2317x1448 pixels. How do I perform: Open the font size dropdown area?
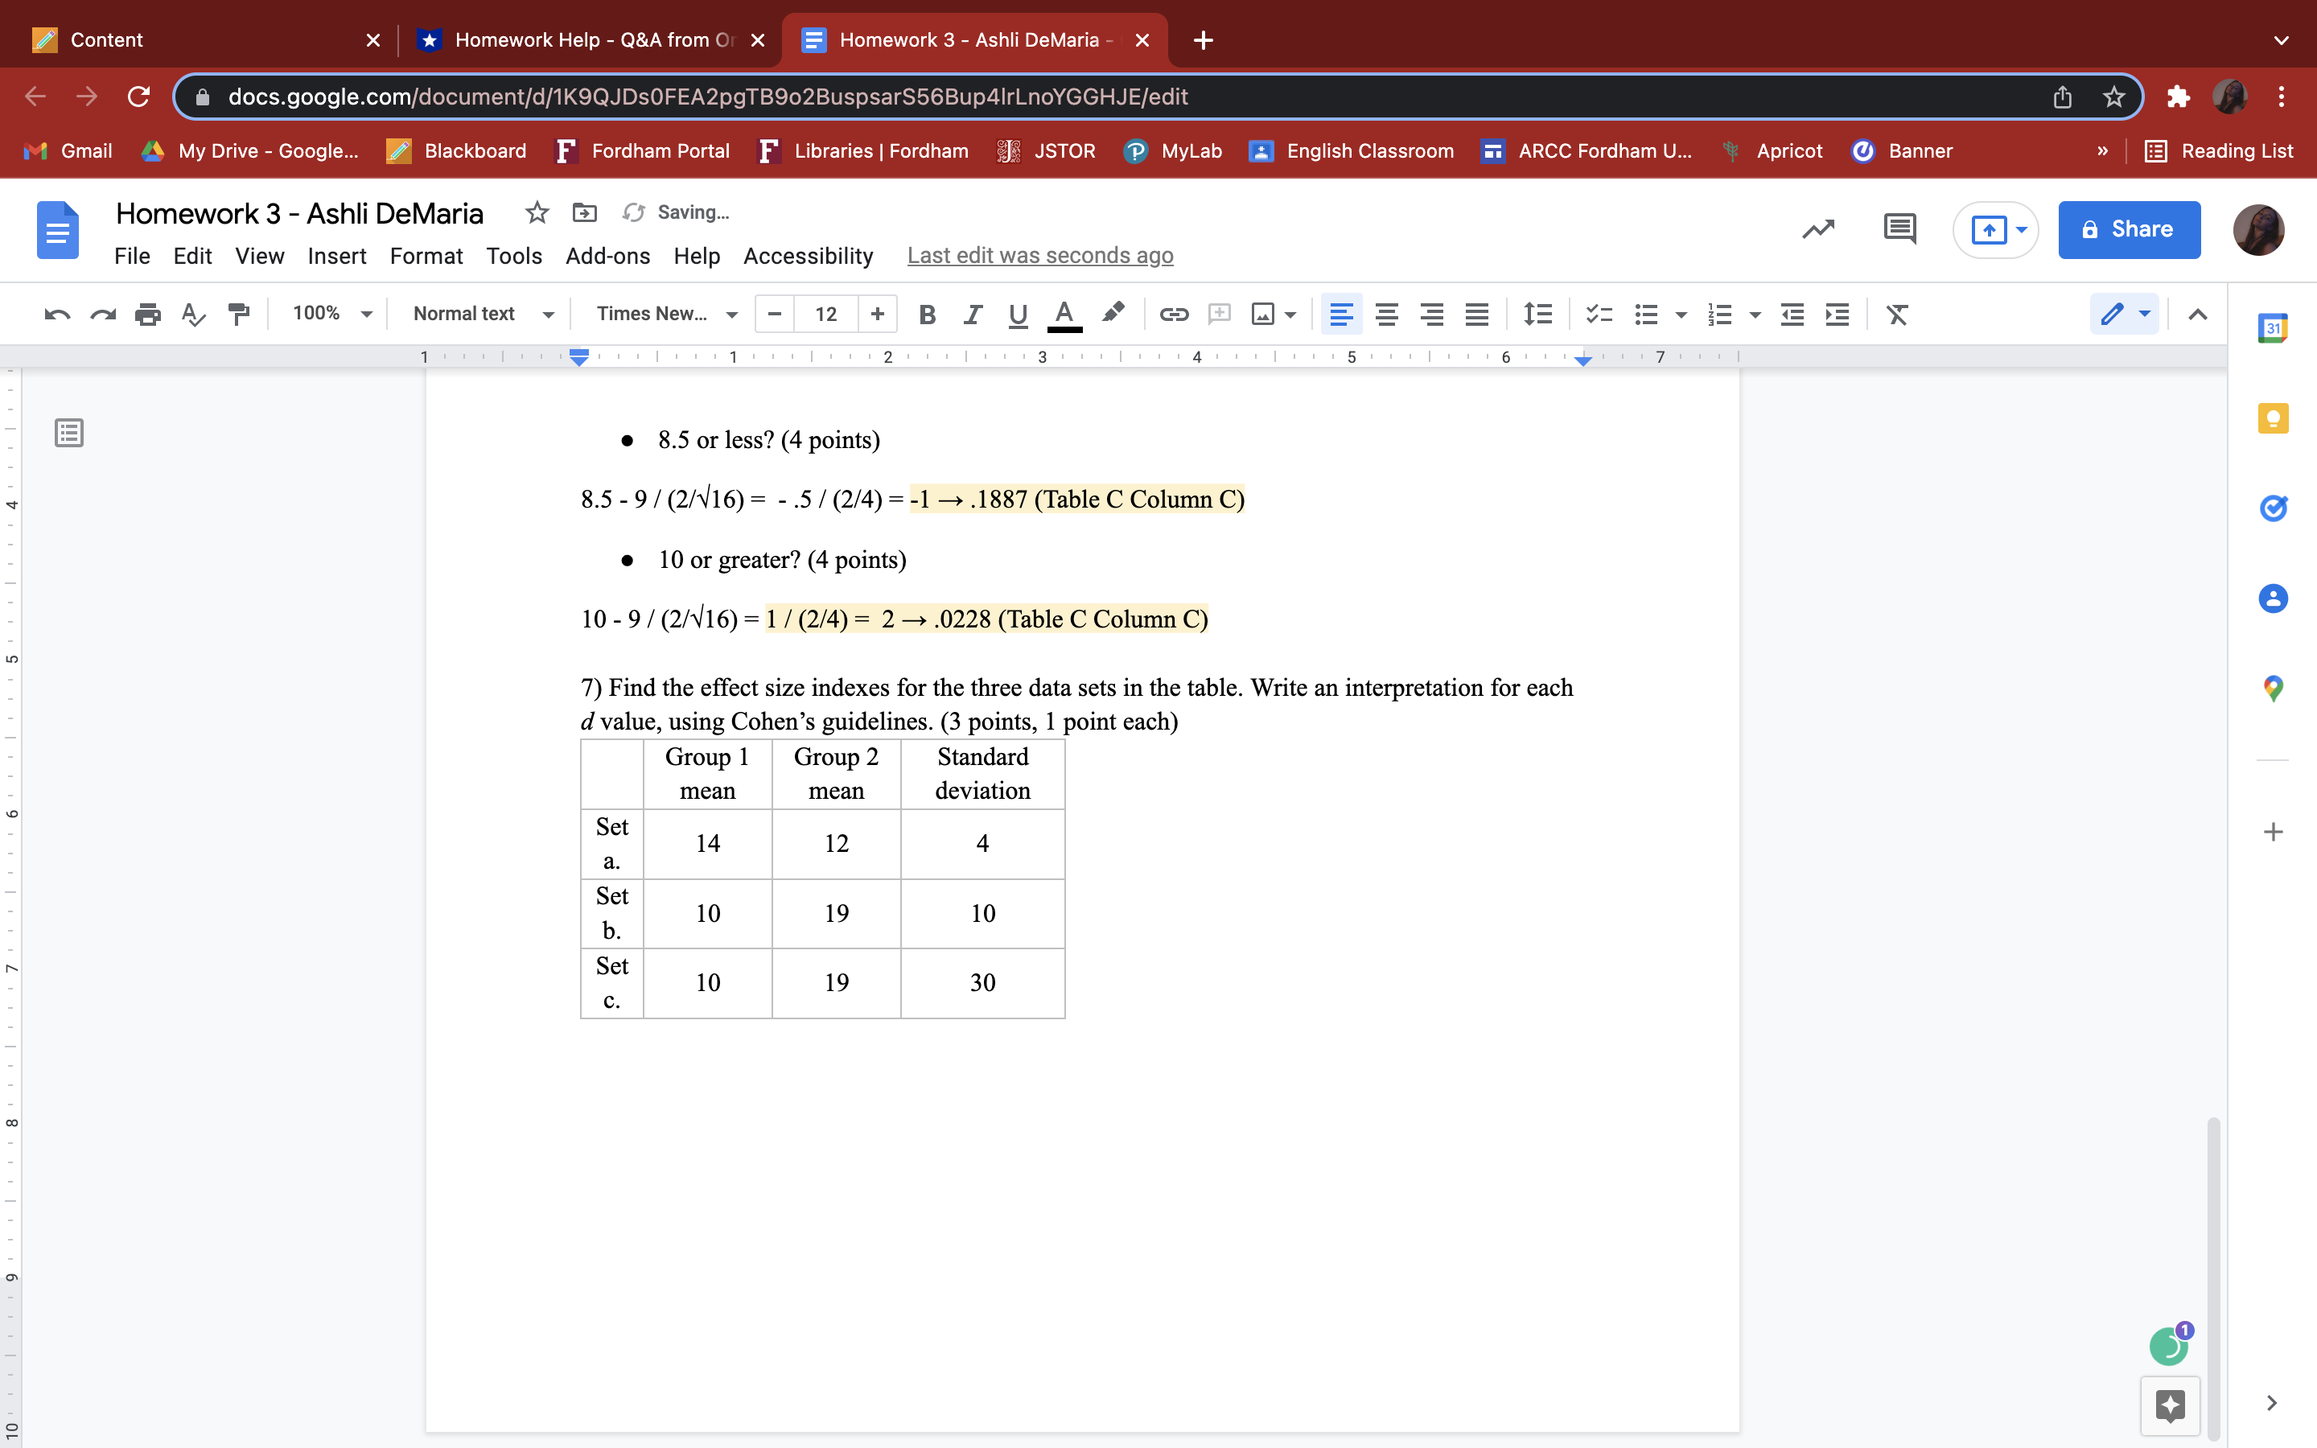pos(825,313)
